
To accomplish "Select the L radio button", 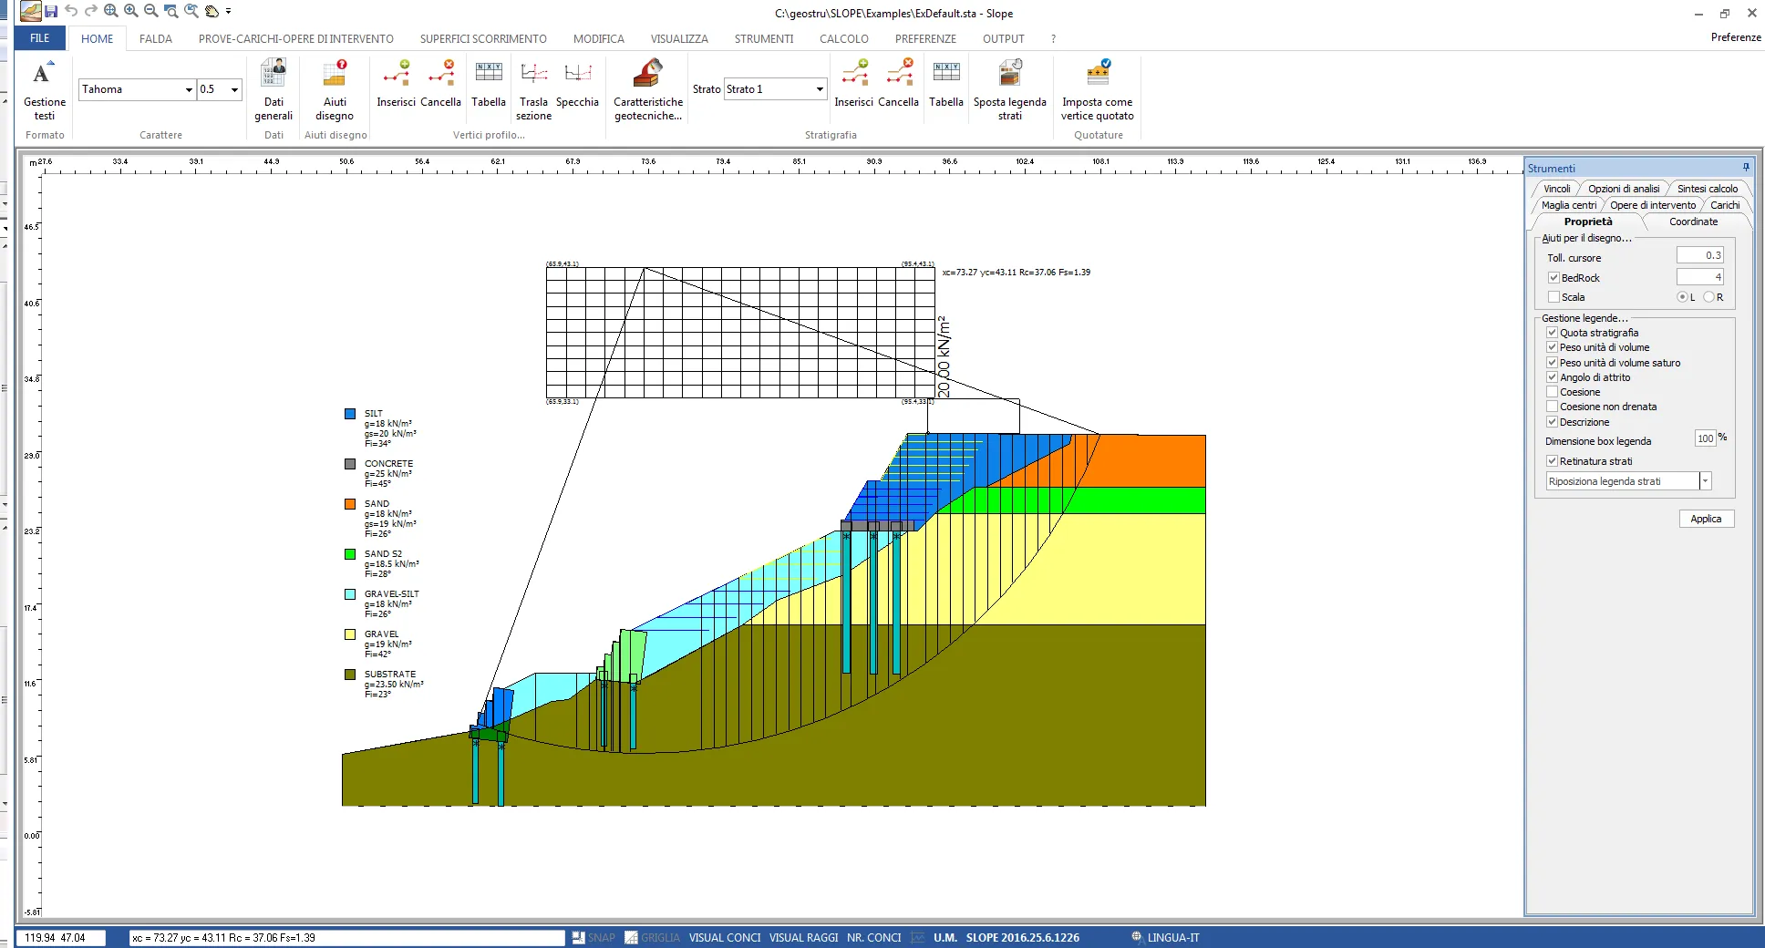I will point(1682,297).
